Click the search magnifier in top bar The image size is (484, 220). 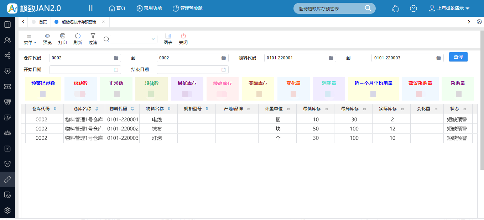coord(368,8)
